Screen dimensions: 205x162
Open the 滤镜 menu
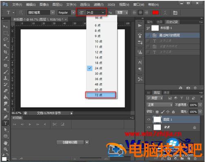pyautogui.click(x=98, y=4)
